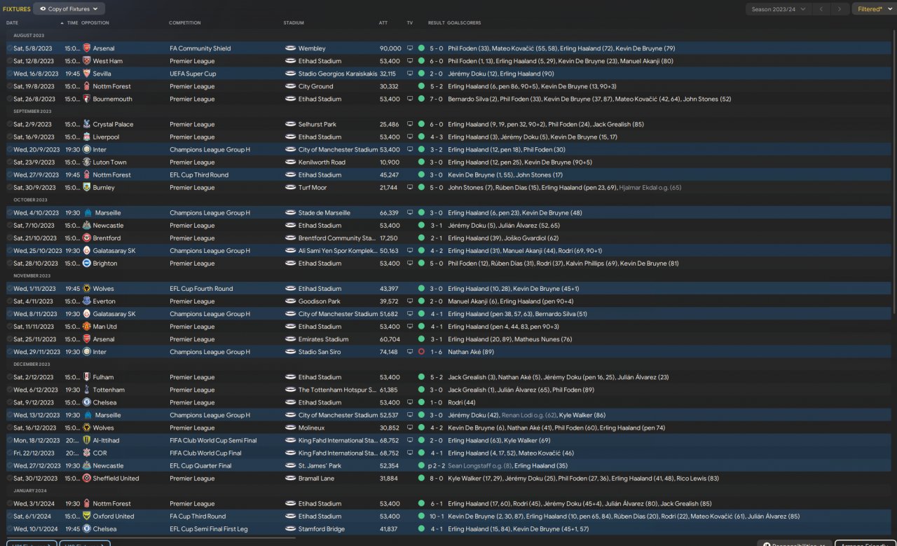Tick the row selector circle for Sat, 6/1/2024

[x=10, y=515]
